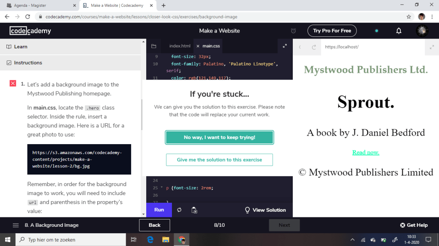
Task: Expand the preview browser to fullscreen
Action: pyautogui.click(x=431, y=47)
